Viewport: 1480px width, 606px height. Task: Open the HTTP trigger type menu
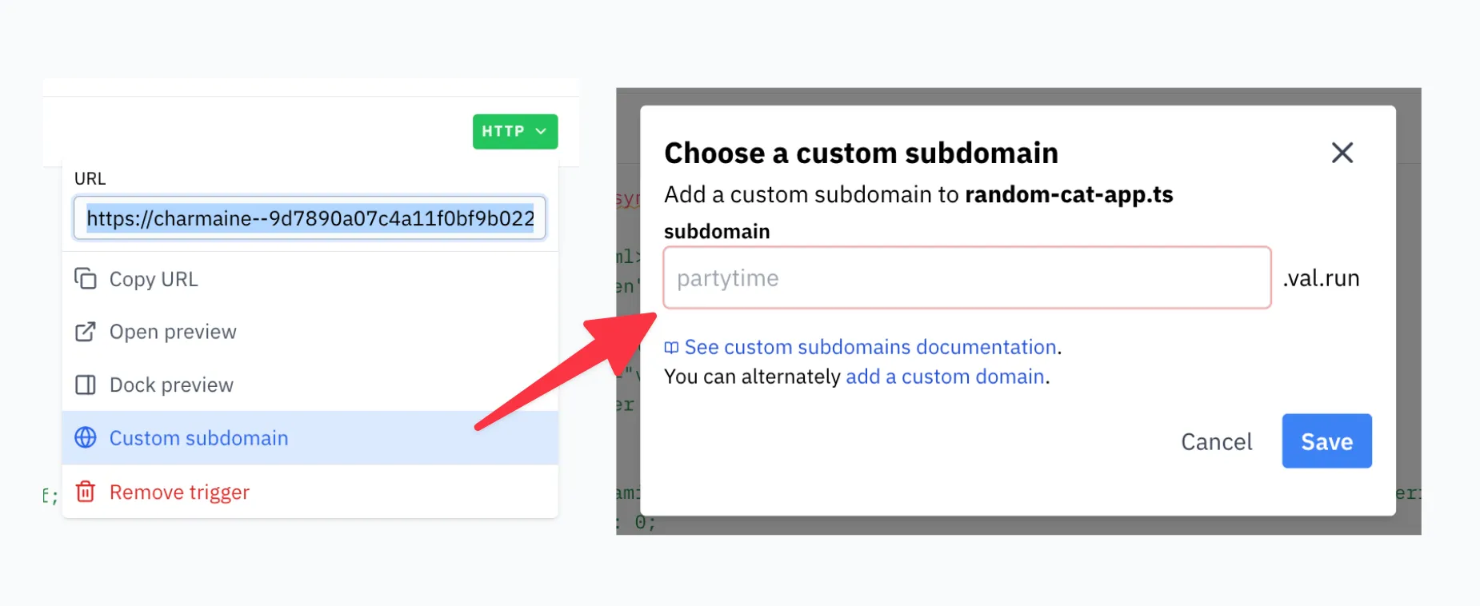click(x=504, y=132)
